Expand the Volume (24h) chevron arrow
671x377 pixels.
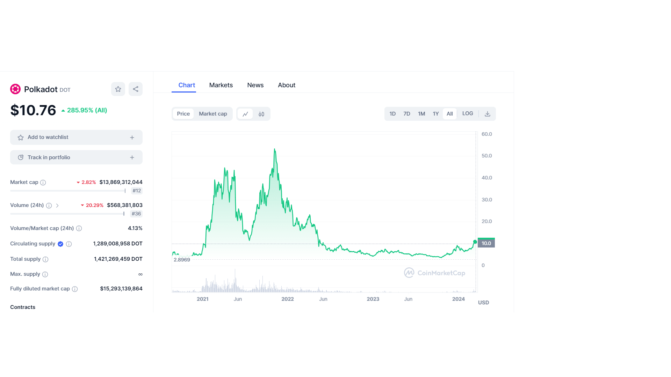click(x=57, y=206)
